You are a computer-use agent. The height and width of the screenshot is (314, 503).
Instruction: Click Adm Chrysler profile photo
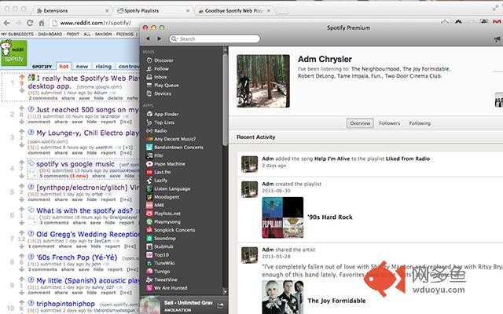[x=263, y=81]
